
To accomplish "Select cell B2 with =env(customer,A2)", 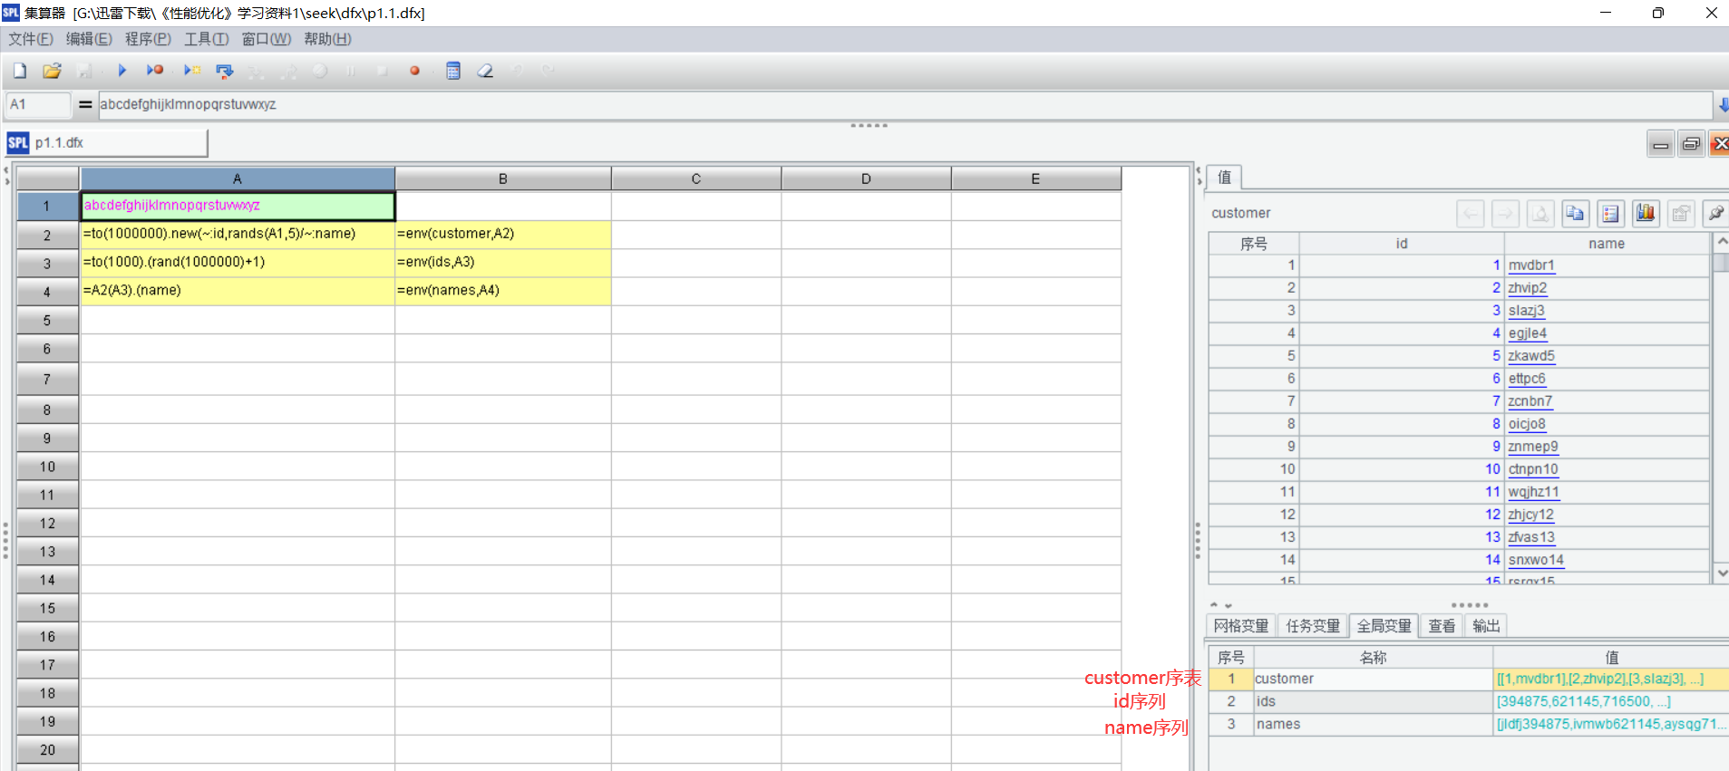I will (503, 235).
